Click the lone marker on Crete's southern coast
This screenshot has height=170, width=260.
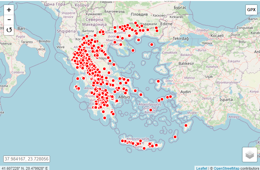(144, 148)
